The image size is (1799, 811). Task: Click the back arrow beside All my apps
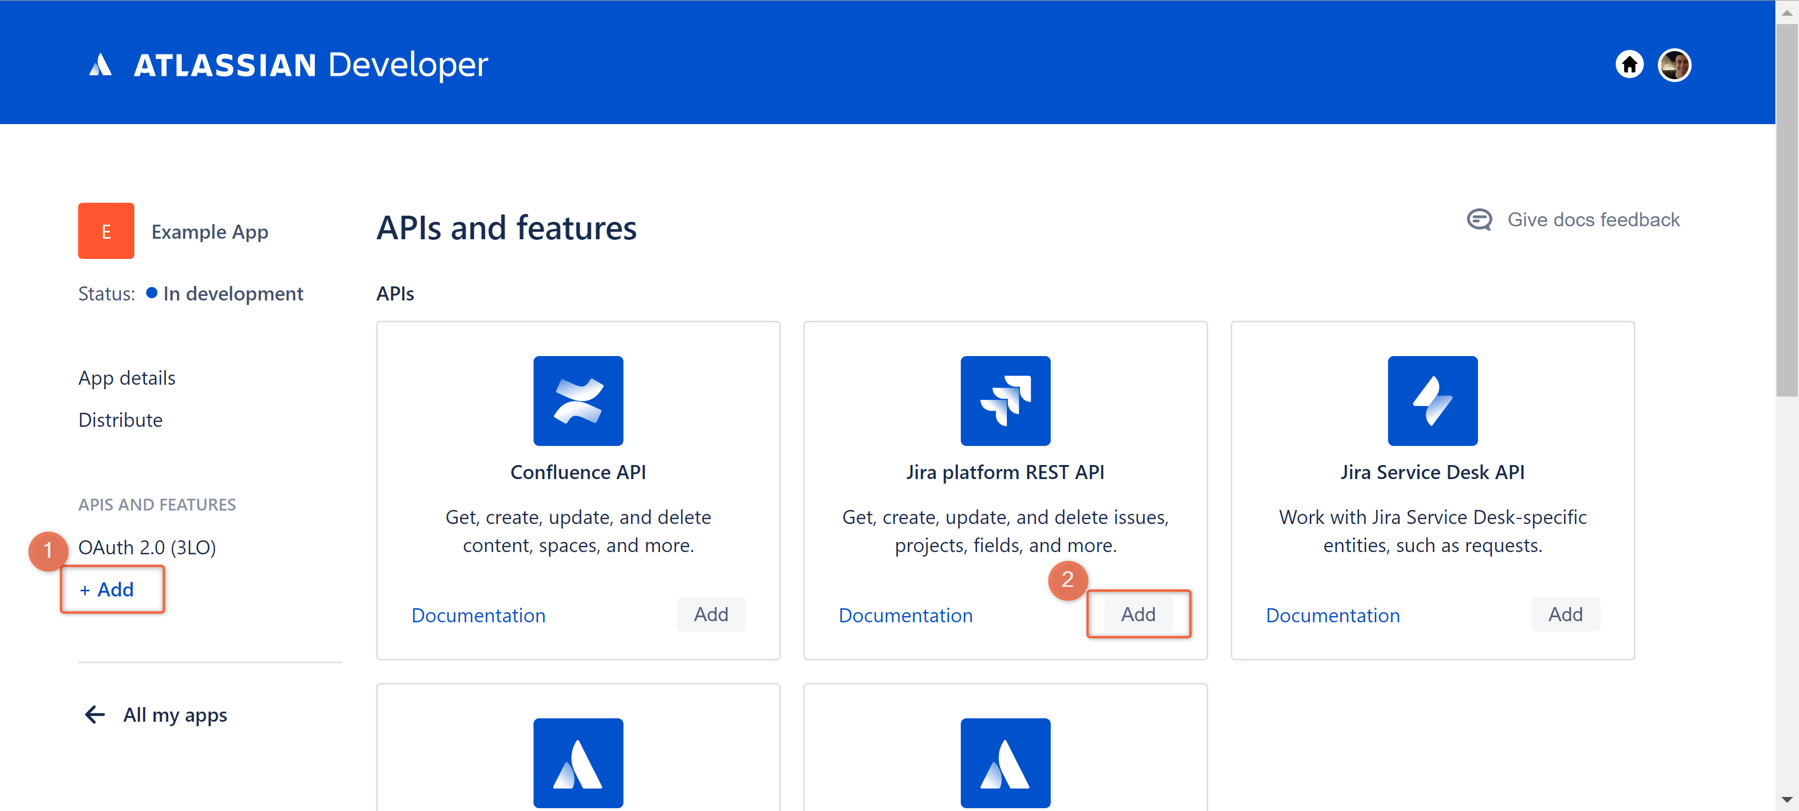(x=95, y=714)
